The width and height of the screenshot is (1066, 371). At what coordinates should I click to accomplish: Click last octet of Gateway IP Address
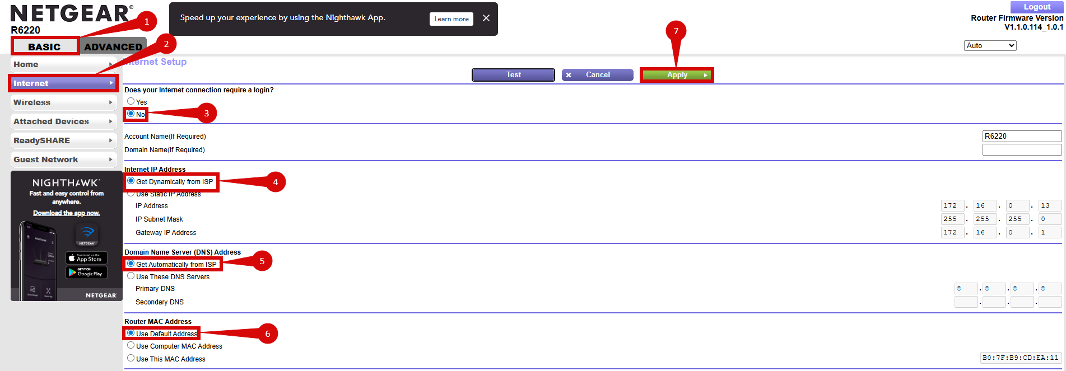1050,232
